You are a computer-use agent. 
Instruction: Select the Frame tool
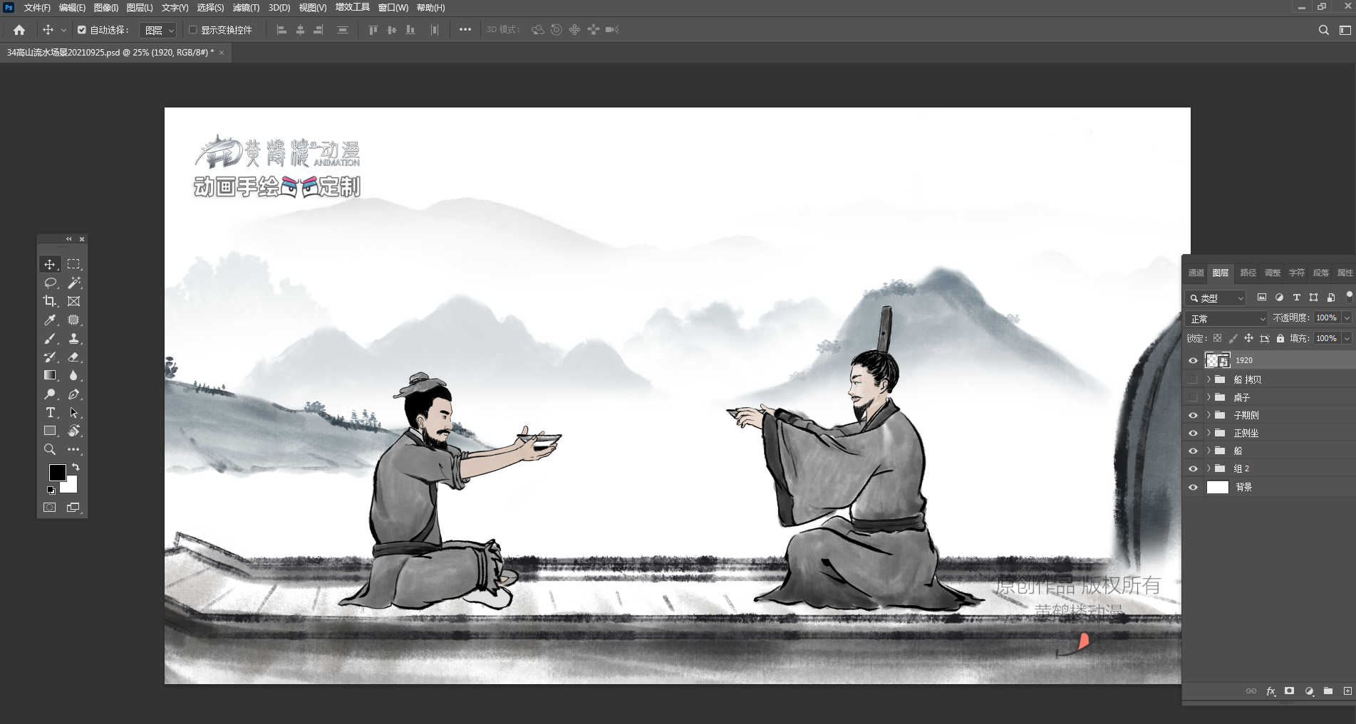[73, 301]
